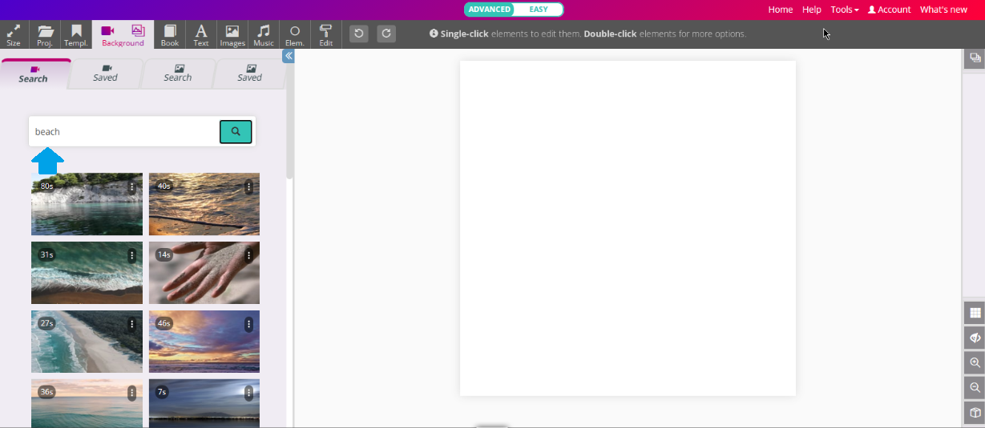Click the teal search magnifier button
The image size is (985, 428).
click(236, 132)
